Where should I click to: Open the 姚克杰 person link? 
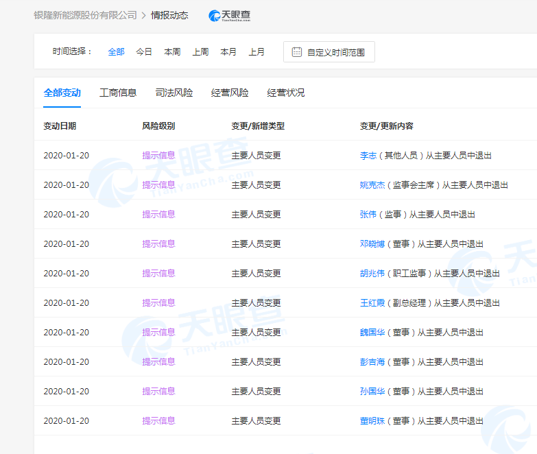click(372, 185)
